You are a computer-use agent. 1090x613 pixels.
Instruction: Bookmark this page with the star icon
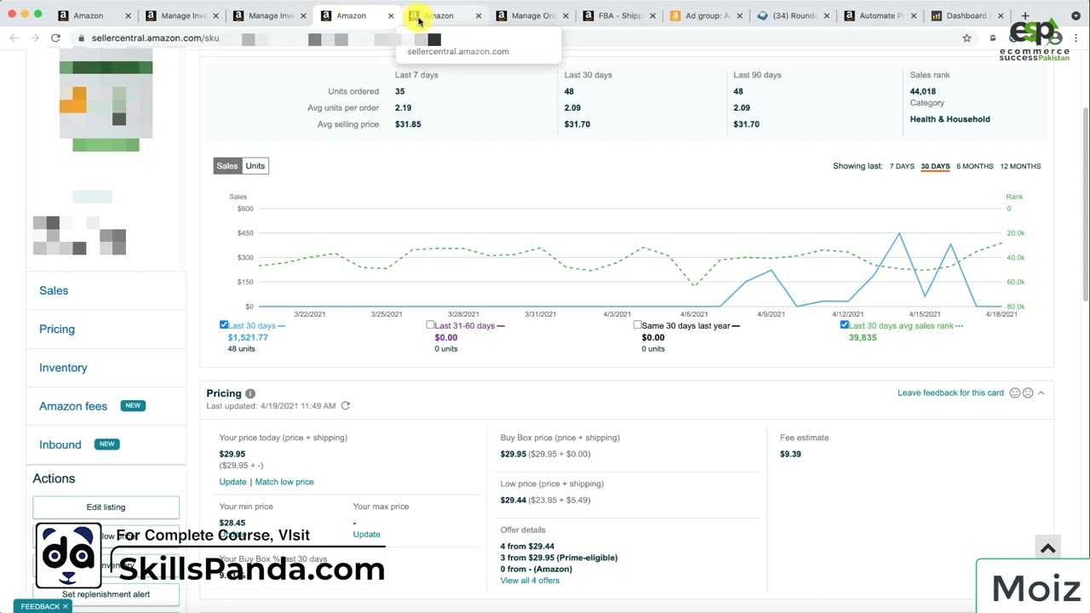(x=967, y=37)
